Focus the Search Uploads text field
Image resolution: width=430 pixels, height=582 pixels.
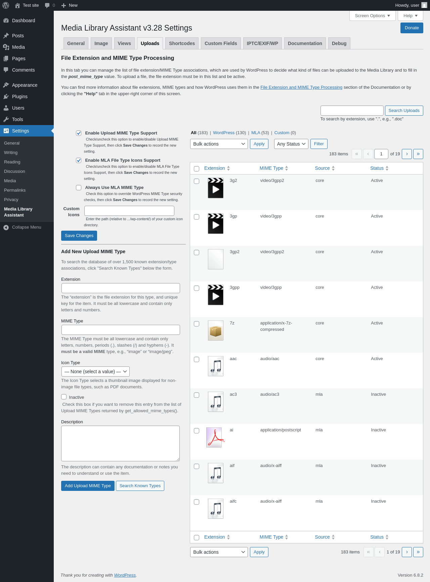click(x=352, y=111)
